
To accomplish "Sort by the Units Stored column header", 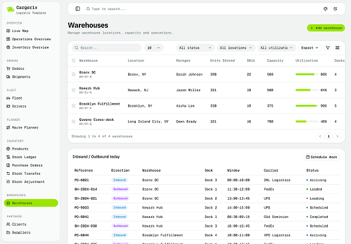I will pos(222,60).
